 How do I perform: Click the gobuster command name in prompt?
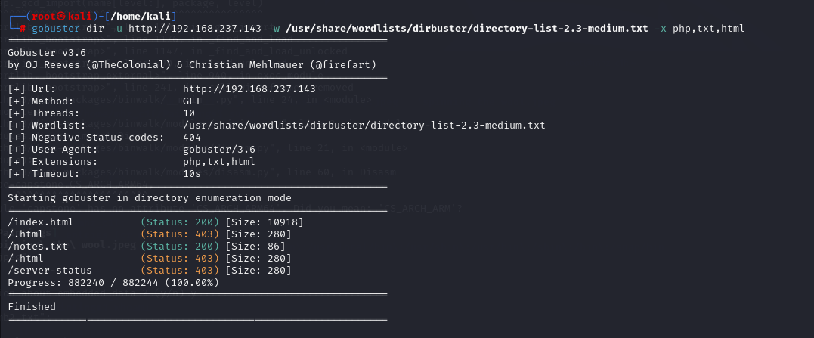[x=57, y=29]
